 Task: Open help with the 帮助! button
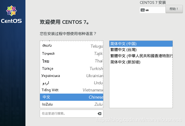(174, 9)
